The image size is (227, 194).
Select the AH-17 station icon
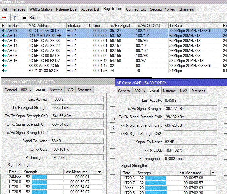coord(5,36)
